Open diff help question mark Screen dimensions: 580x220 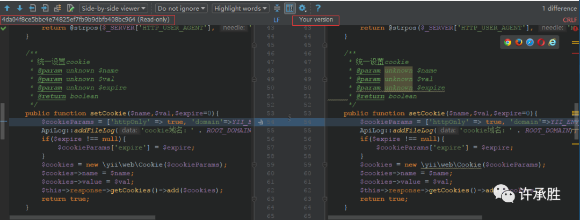click(x=318, y=8)
